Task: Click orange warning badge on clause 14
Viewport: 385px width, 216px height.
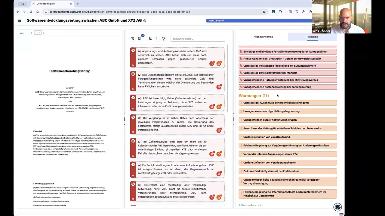Action: click(219, 63)
